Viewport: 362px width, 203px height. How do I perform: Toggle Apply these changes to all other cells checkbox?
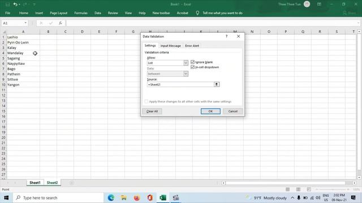pos(146,101)
